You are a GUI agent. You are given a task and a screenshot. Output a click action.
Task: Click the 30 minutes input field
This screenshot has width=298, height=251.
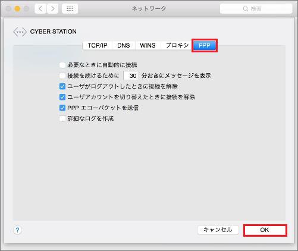click(x=131, y=76)
